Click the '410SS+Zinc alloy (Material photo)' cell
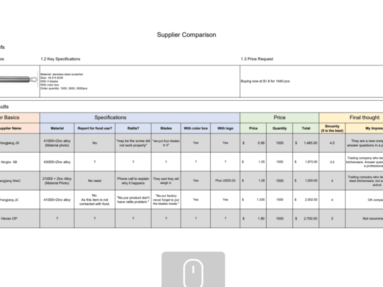 pyautogui.click(x=57, y=143)
